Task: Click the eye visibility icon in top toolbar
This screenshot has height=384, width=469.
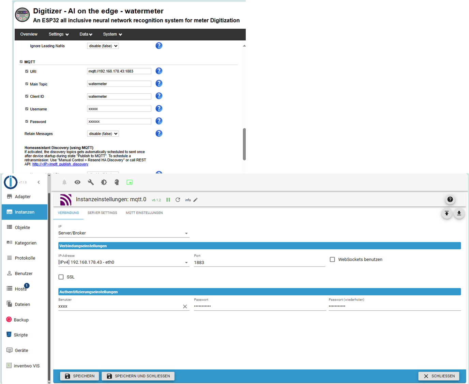Action: click(77, 182)
